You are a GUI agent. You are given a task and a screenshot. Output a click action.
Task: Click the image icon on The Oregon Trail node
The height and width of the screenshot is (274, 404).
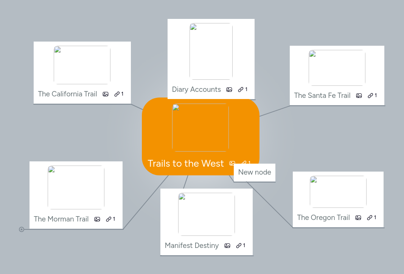[358, 217]
